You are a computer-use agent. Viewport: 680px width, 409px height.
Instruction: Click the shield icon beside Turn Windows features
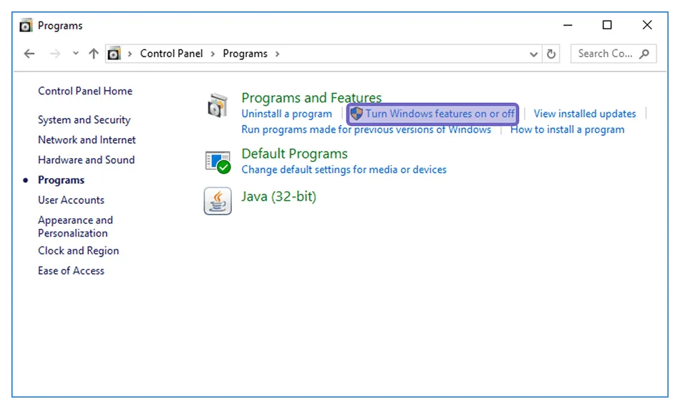tap(356, 114)
